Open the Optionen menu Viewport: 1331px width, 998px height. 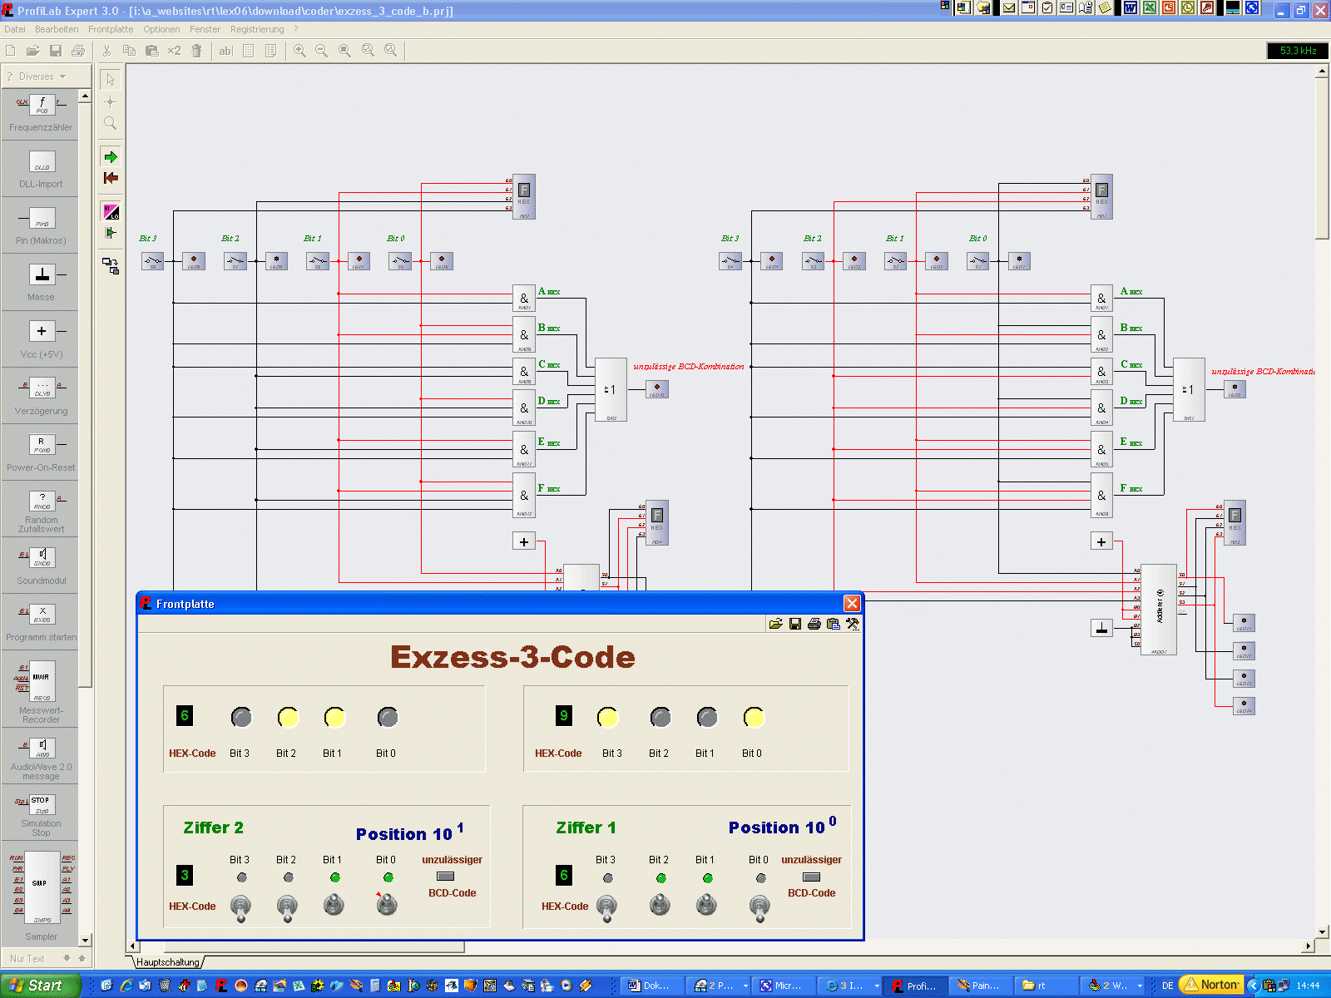point(161,29)
